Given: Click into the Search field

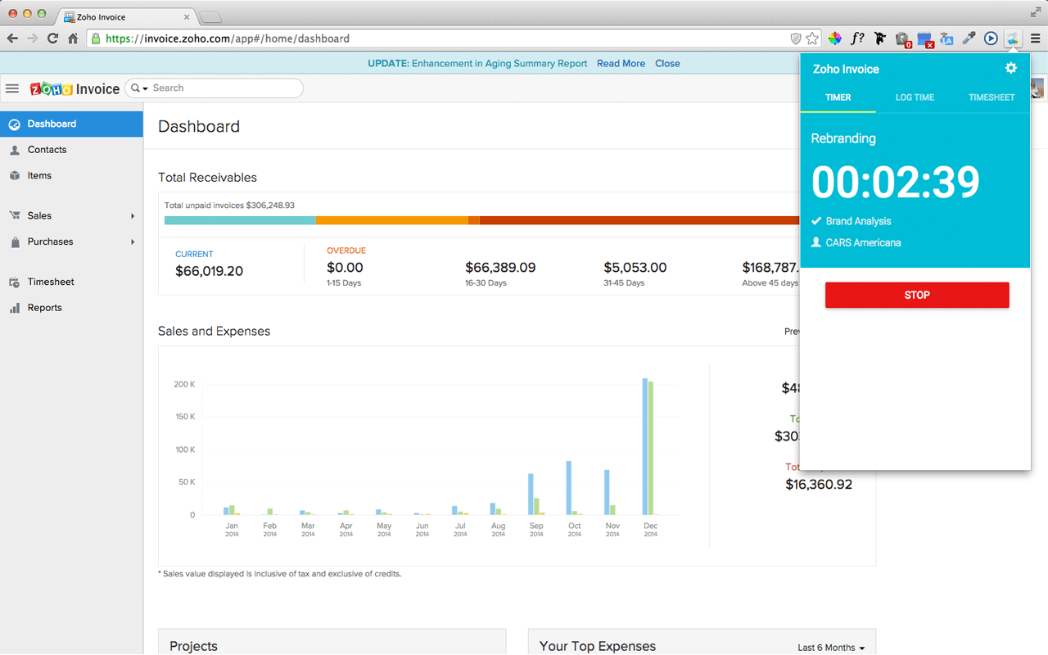Looking at the screenshot, I should 221,88.
